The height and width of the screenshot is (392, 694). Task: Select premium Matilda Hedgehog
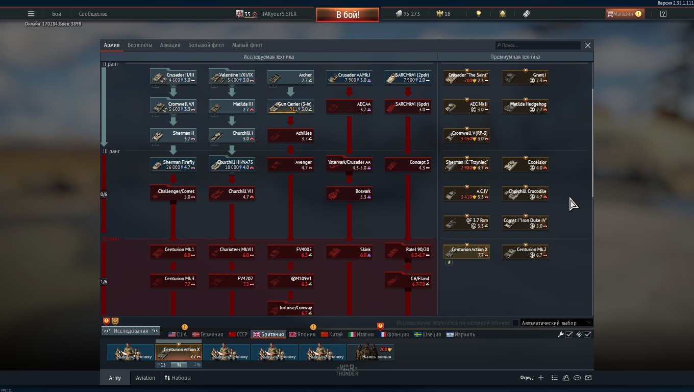(x=526, y=107)
